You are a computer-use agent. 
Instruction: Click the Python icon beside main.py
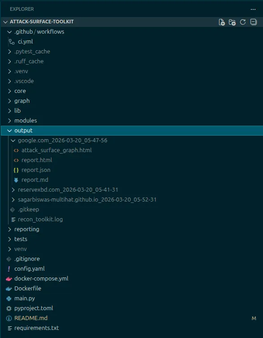[9, 298]
